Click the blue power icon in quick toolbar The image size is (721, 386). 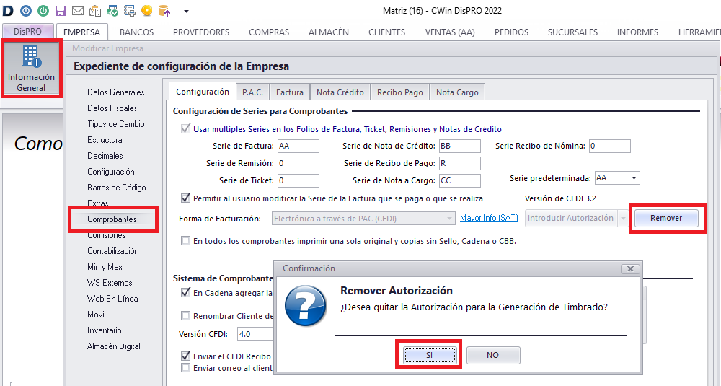click(26, 10)
